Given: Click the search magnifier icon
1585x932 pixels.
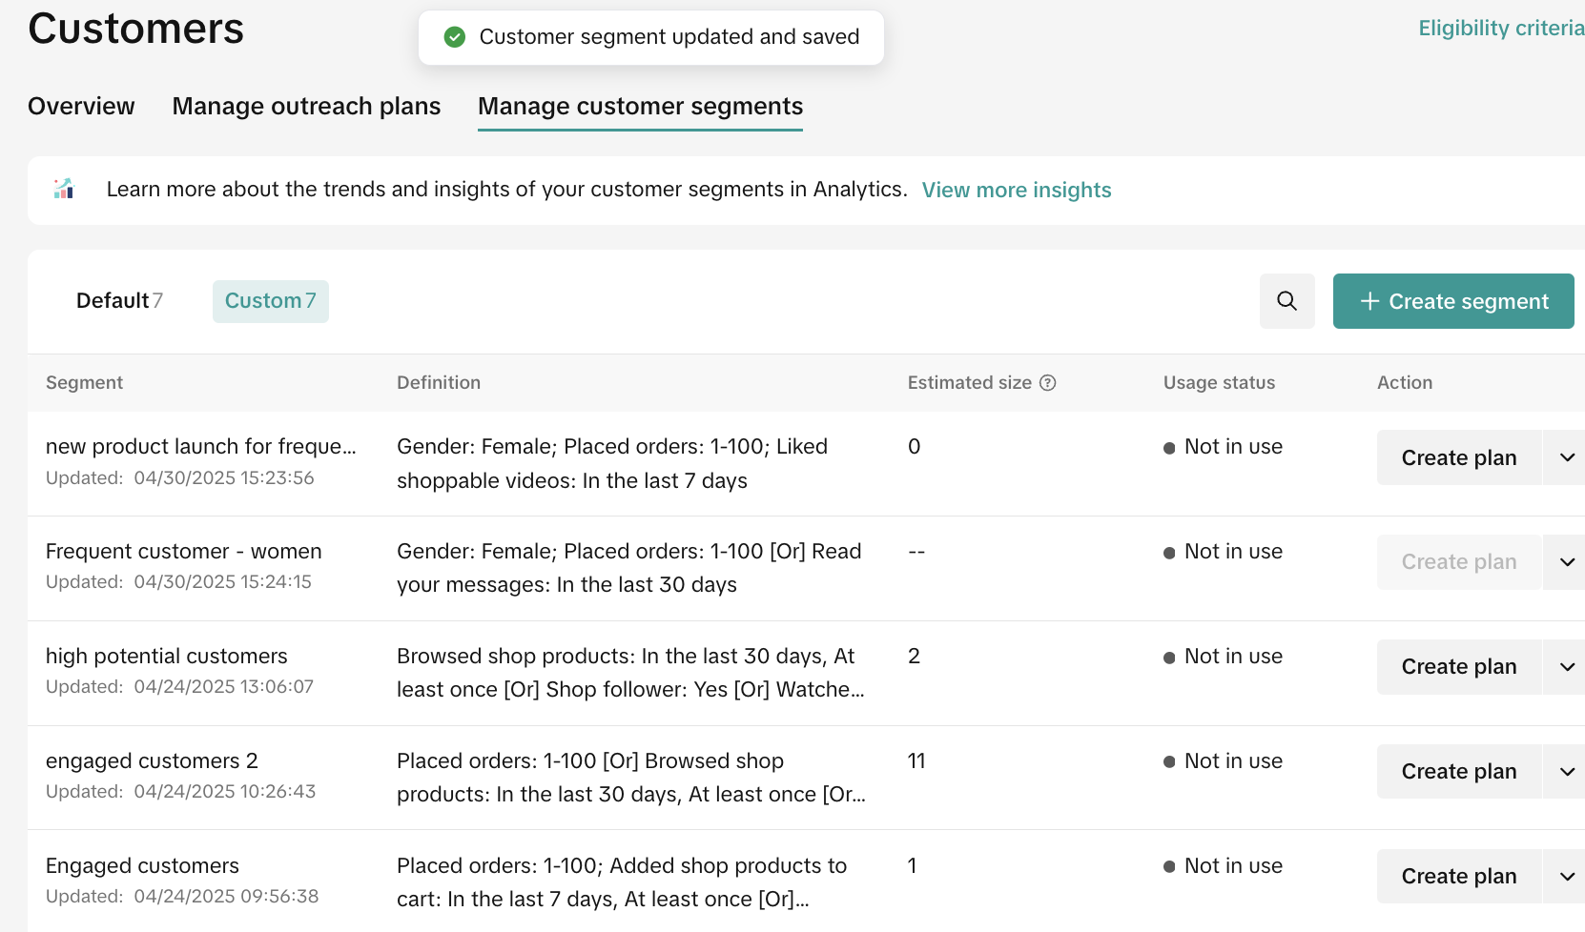Looking at the screenshot, I should point(1287,301).
